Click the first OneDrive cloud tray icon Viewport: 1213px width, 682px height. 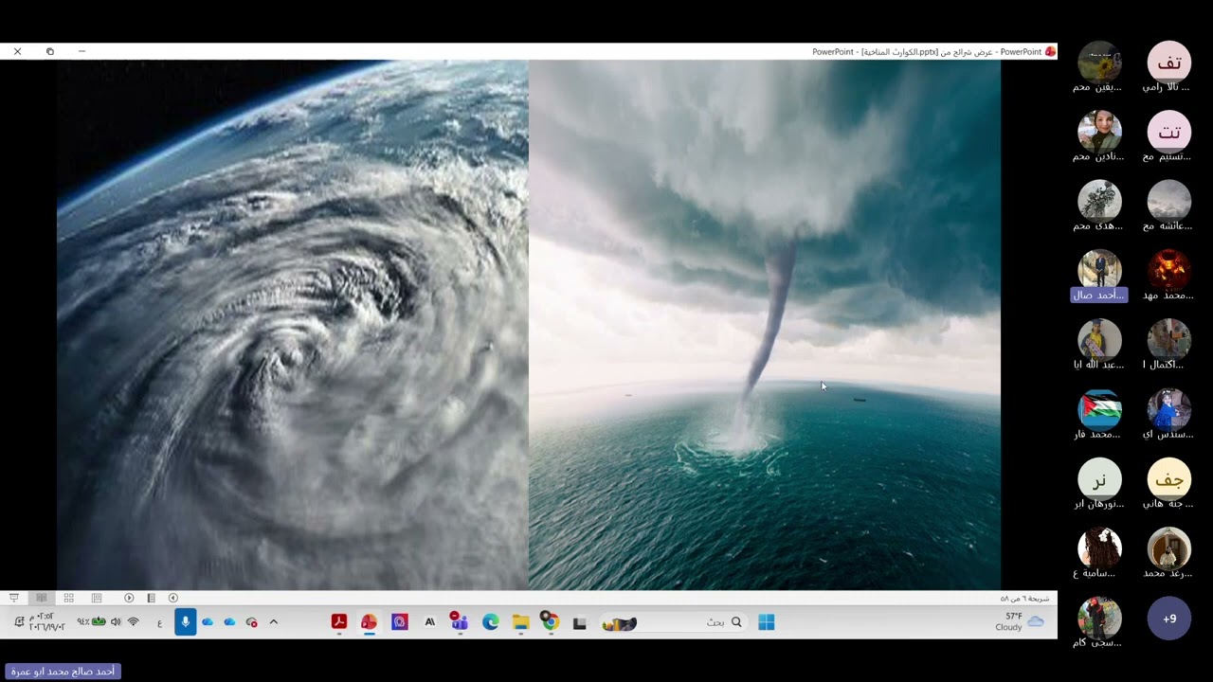208,622
